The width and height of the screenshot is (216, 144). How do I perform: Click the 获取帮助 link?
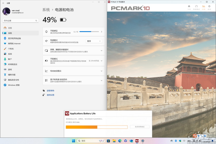tap(50, 91)
